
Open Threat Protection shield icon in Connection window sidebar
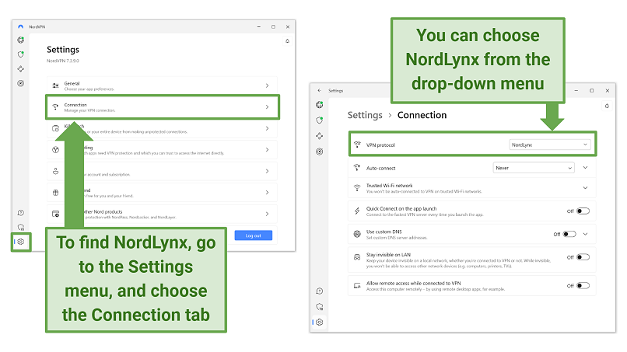click(319, 120)
